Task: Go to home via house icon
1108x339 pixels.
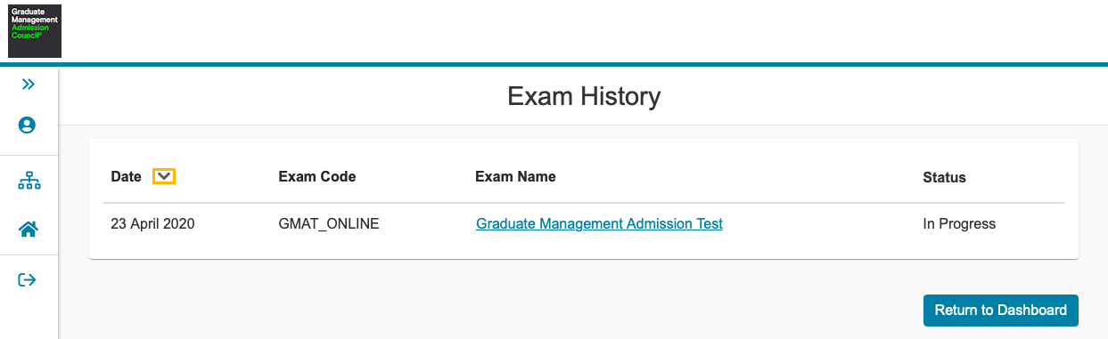Action: [x=29, y=230]
